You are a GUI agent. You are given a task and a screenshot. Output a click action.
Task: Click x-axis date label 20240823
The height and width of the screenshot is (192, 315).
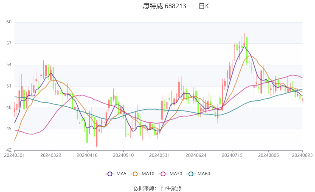[x=302, y=155]
